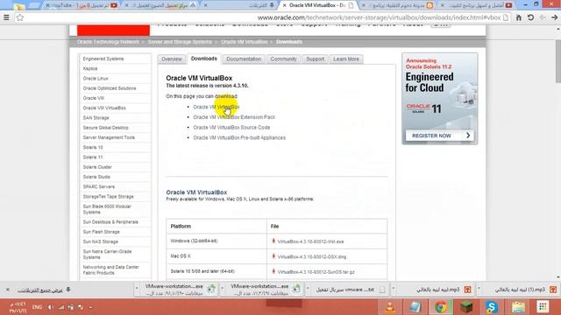Image resolution: width=561 pixels, height=315 pixels.
Task: Download VirtualBox-4.3.10 OSX.dmg file link
Action: [312, 256]
